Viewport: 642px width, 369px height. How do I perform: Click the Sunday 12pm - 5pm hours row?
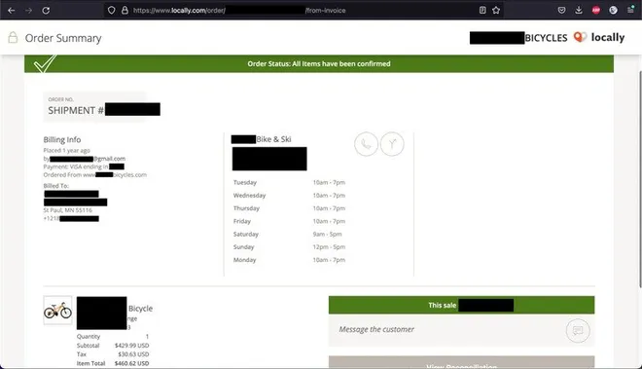tap(289, 247)
